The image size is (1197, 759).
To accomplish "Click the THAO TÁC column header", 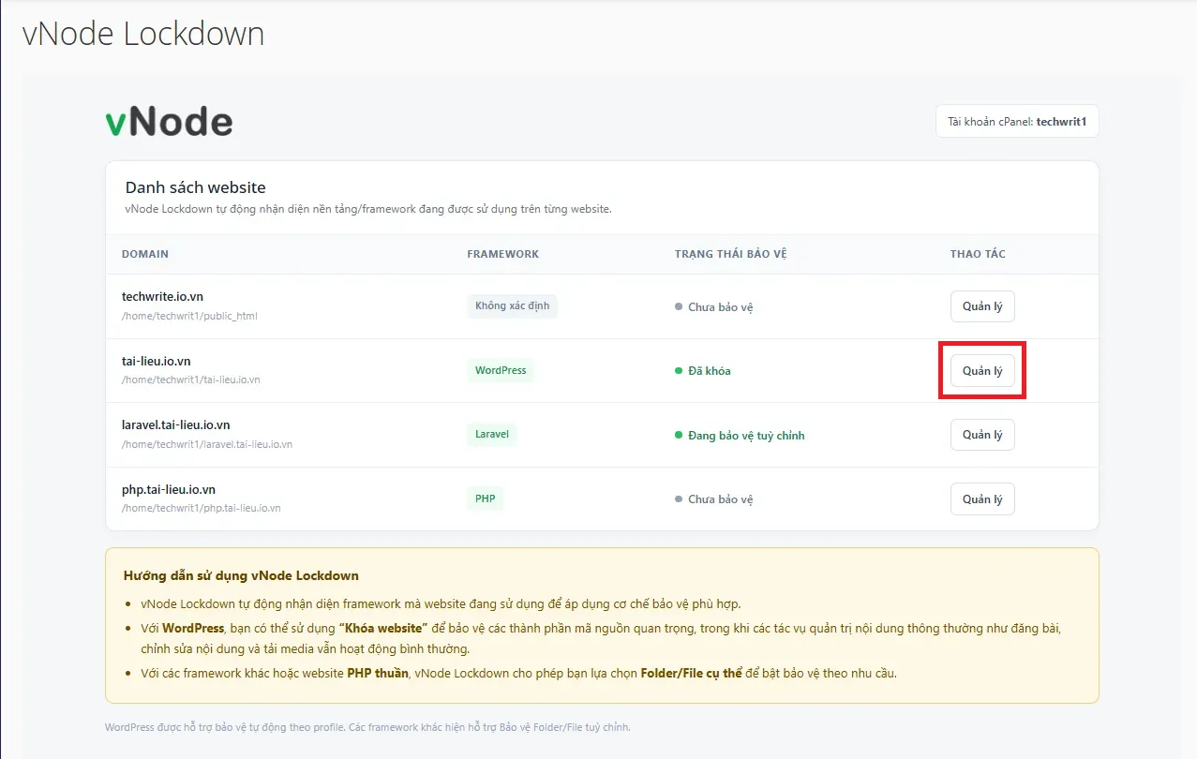I will coord(978,254).
